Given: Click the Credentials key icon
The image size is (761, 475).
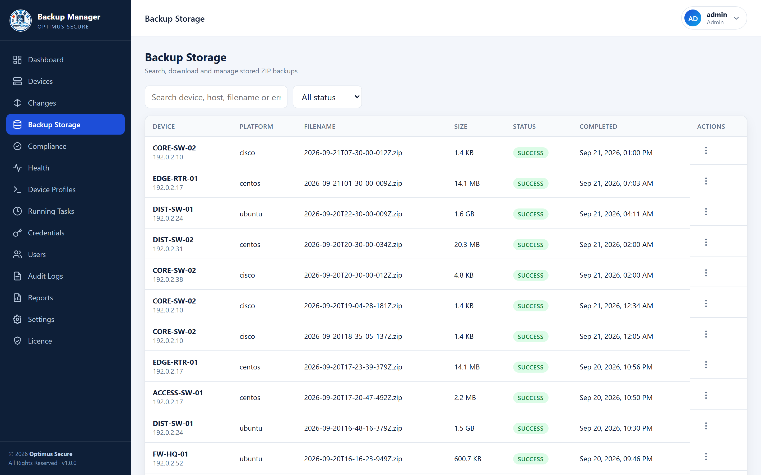Looking at the screenshot, I should 17,233.
